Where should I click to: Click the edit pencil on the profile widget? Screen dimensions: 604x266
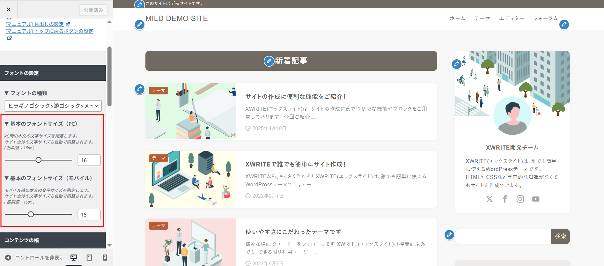[x=457, y=64]
